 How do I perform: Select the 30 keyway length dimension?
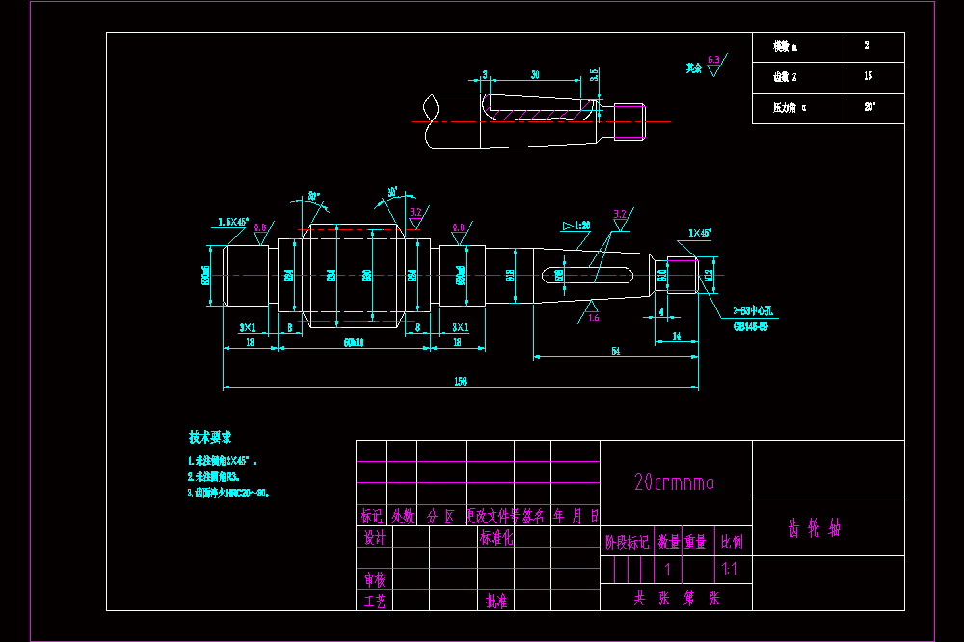pyautogui.click(x=535, y=74)
